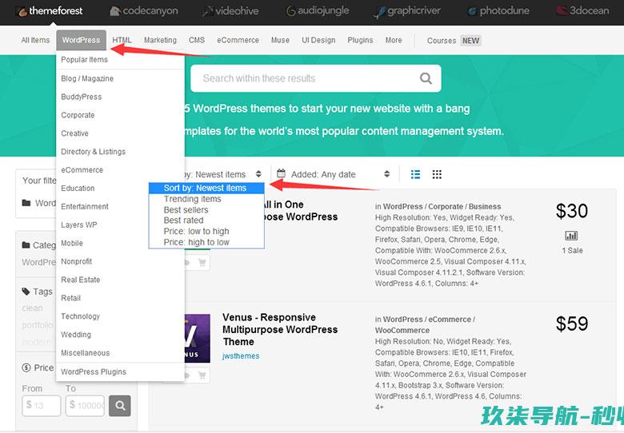Focus the Search within these results field

pos(315,78)
